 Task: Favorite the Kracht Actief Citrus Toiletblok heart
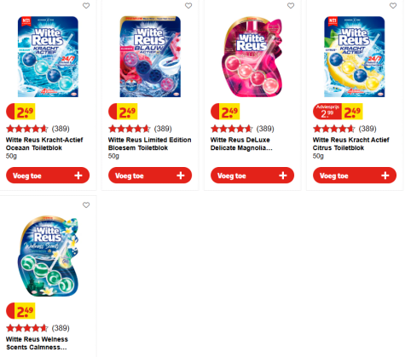click(393, 6)
